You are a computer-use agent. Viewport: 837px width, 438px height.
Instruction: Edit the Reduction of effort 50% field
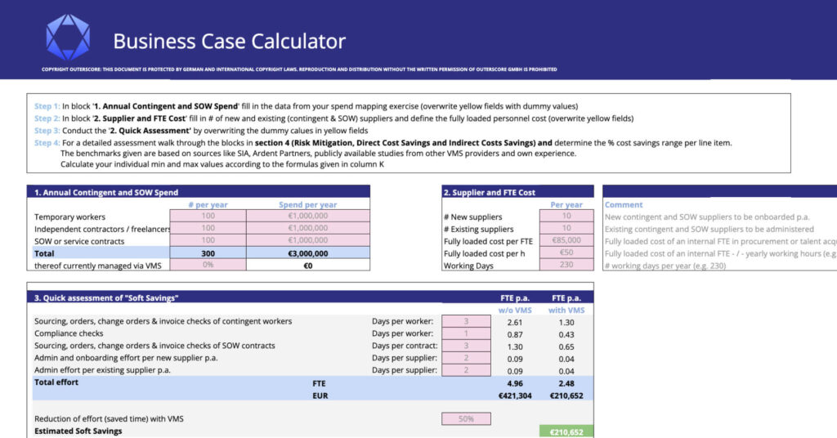466,418
